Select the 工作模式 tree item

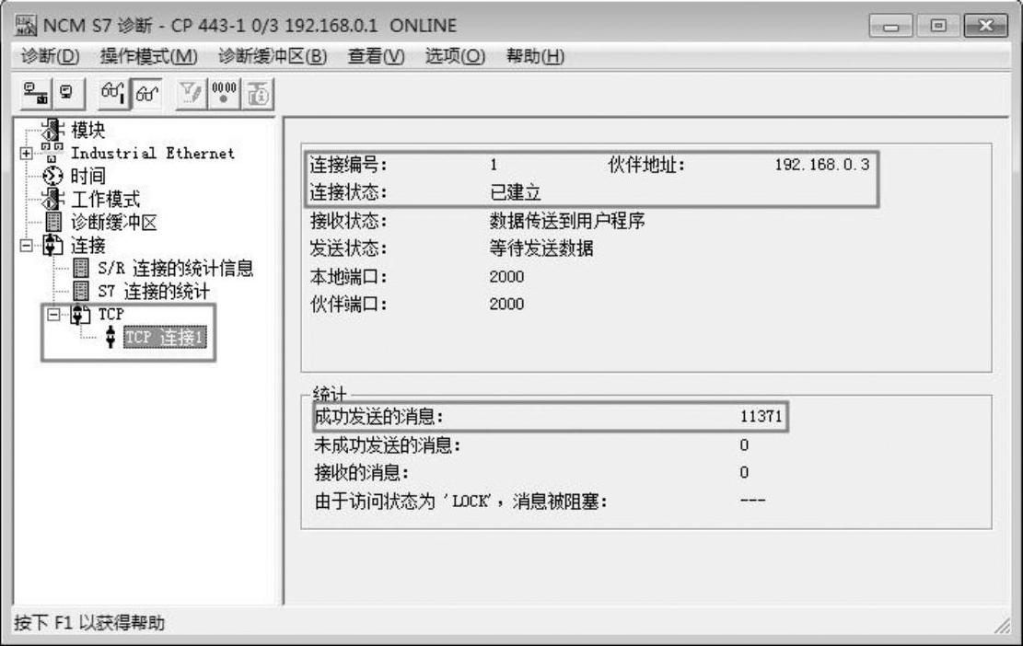105,199
